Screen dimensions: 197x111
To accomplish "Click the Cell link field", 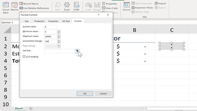I will [59, 51].
